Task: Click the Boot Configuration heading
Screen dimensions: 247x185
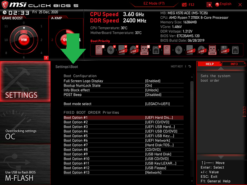Action: 80,76
